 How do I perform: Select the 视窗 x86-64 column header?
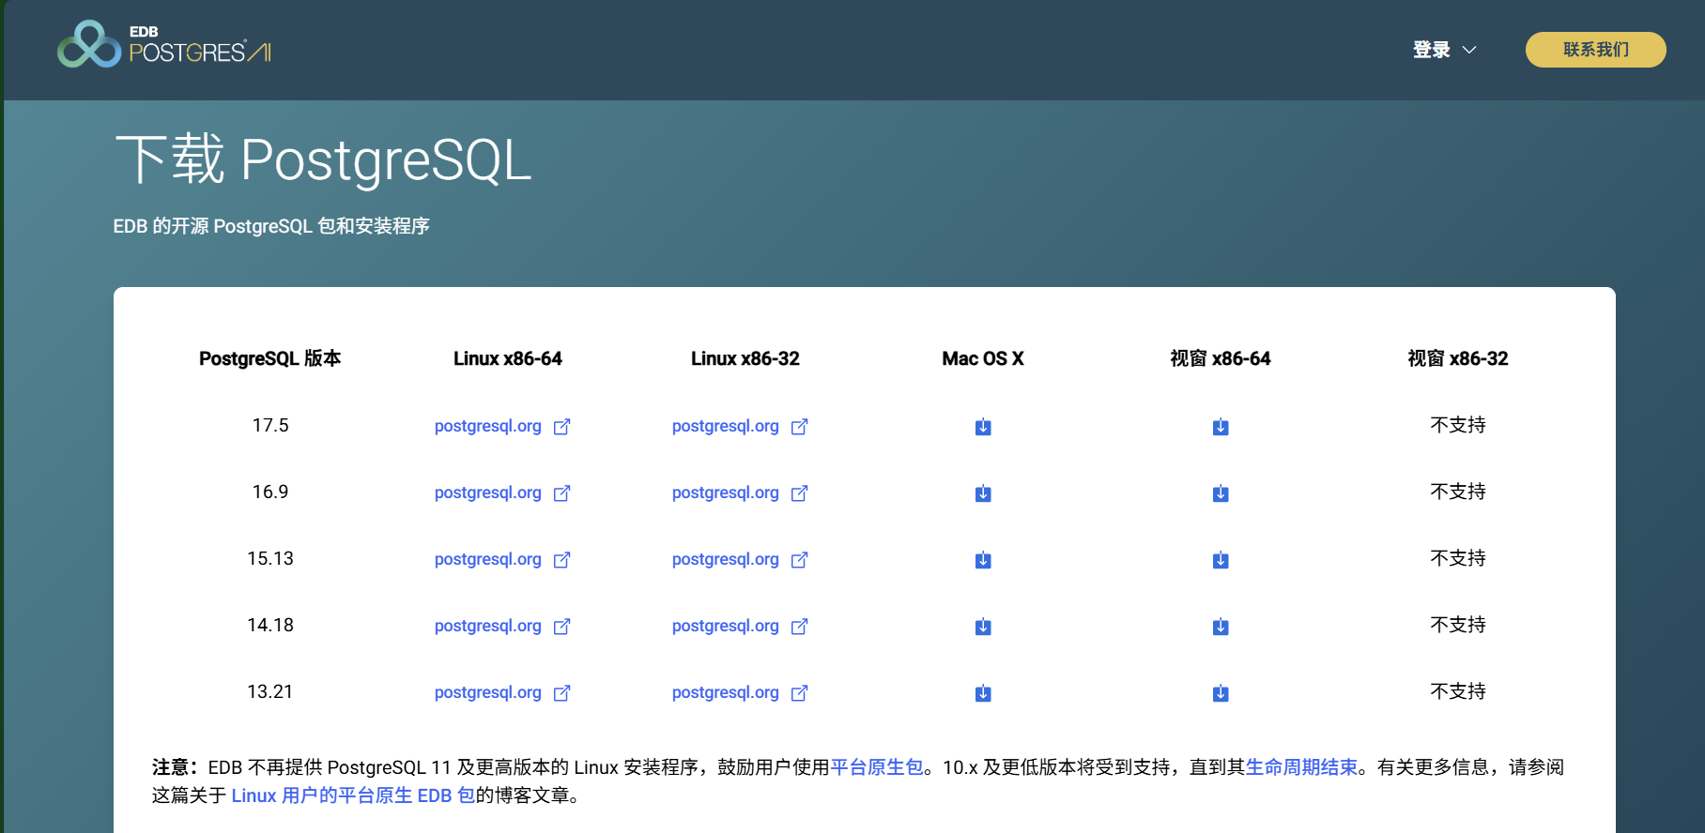(x=1221, y=358)
